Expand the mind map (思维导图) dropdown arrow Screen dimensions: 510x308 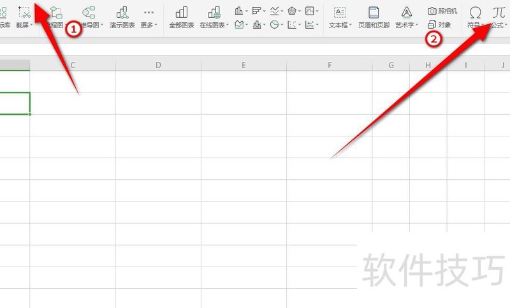pyautogui.click(x=102, y=25)
